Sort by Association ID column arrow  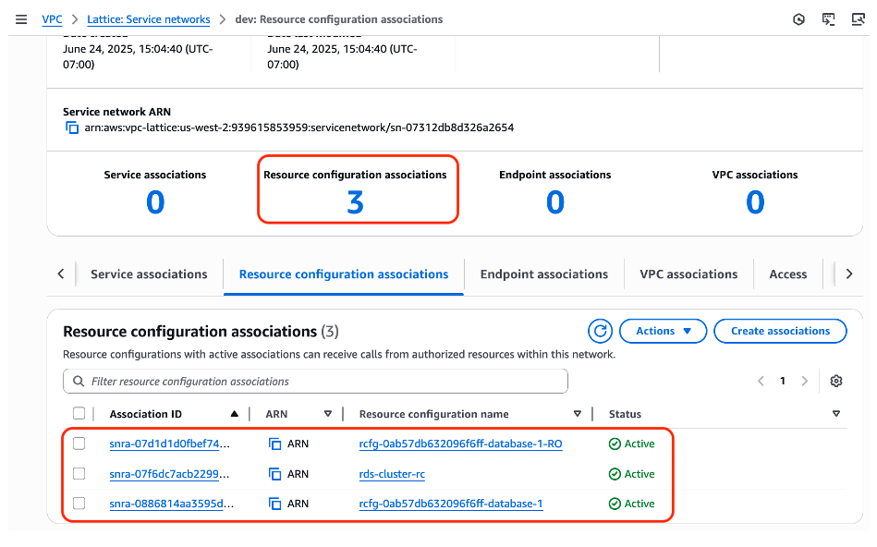tap(235, 414)
